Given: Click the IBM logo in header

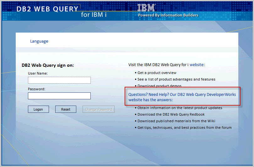Looking at the screenshot, I should 146,8.
